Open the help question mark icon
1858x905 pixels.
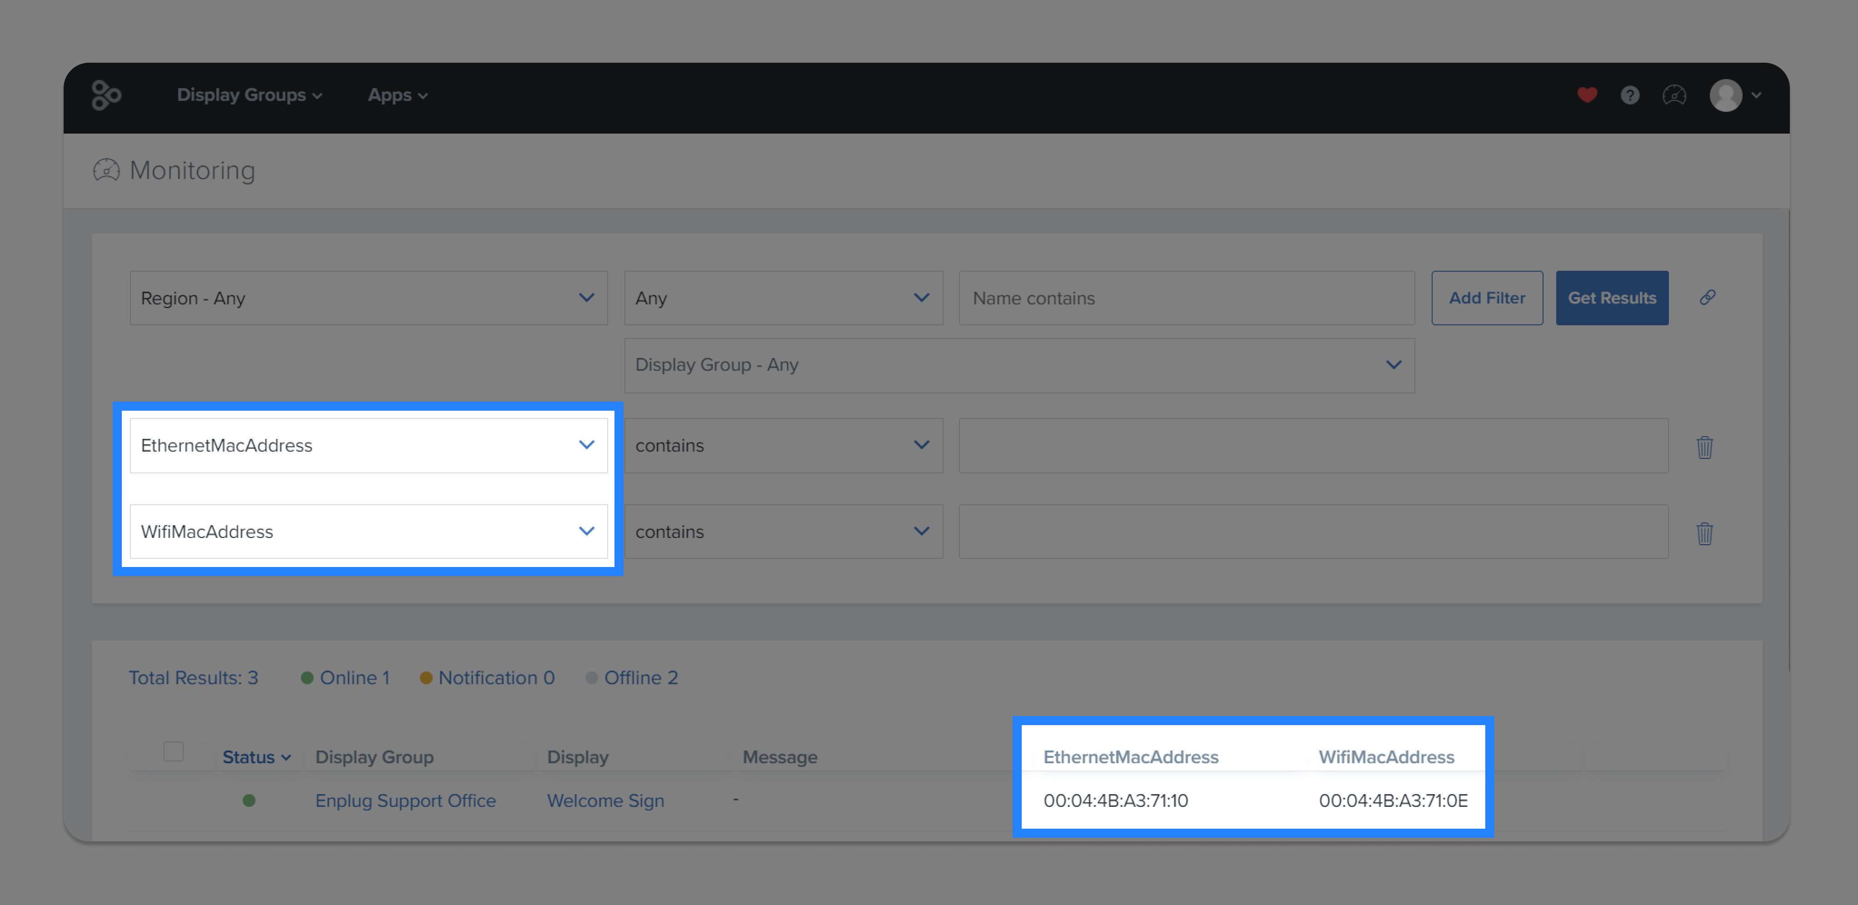[1630, 95]
